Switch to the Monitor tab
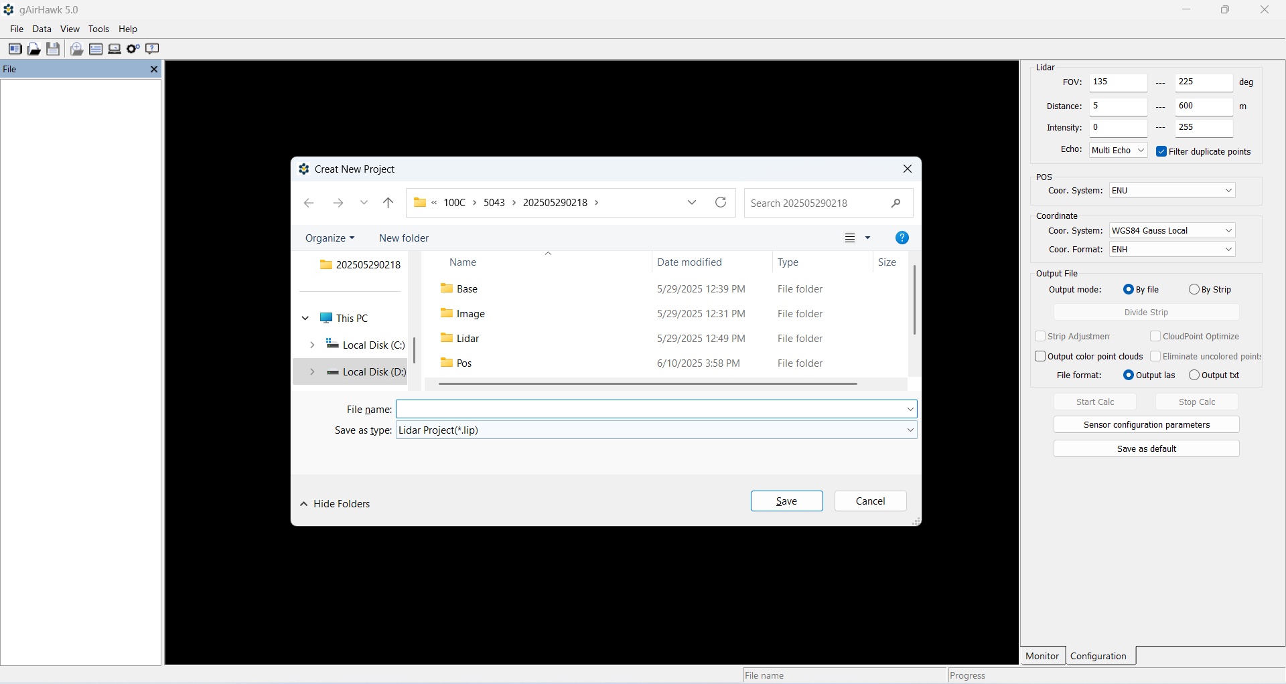 click(1042, 656)
